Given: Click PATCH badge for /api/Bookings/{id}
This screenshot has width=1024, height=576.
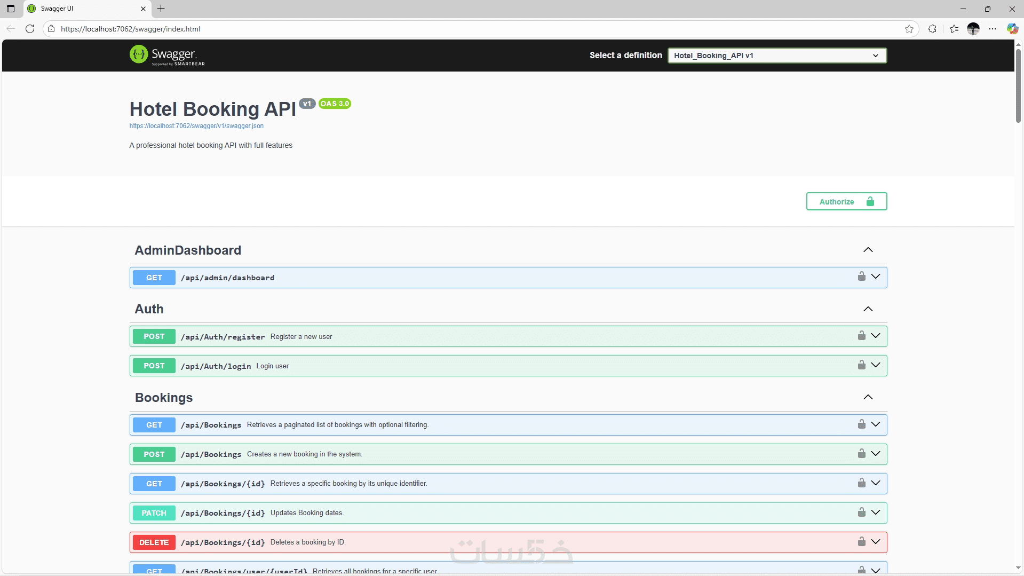Looking at the screenshot, I should 154,513.
